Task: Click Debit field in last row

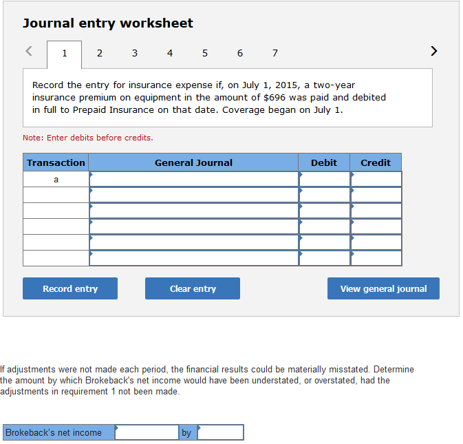Action: [325, 258]
